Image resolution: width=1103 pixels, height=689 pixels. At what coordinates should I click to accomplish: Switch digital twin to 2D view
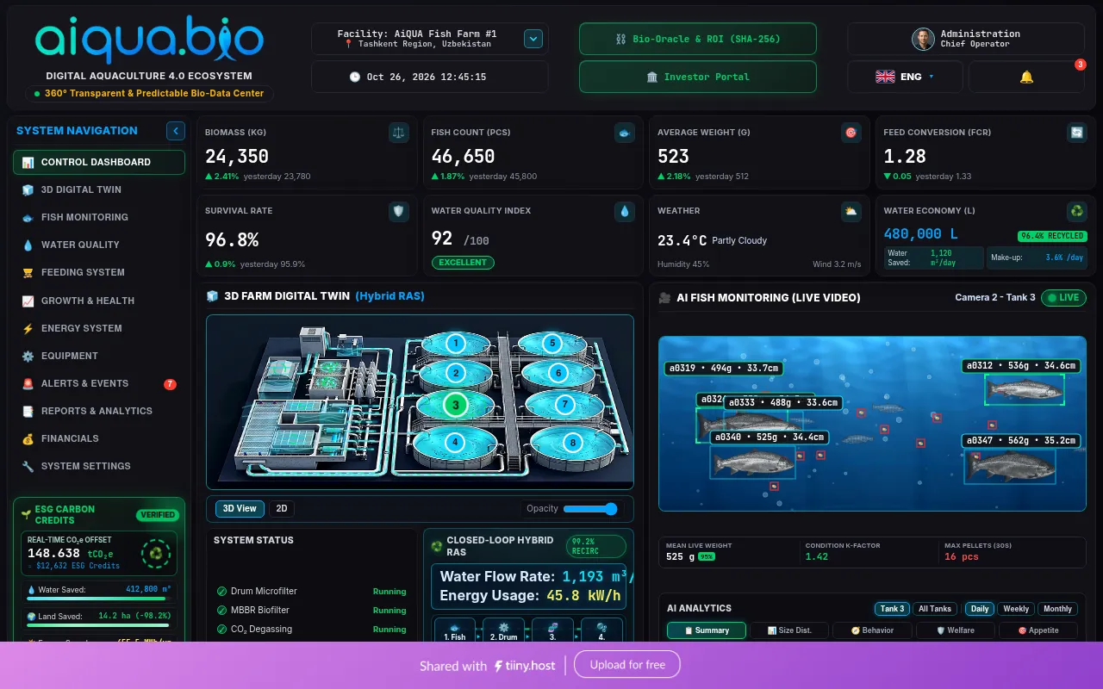[x=281, y=509]
